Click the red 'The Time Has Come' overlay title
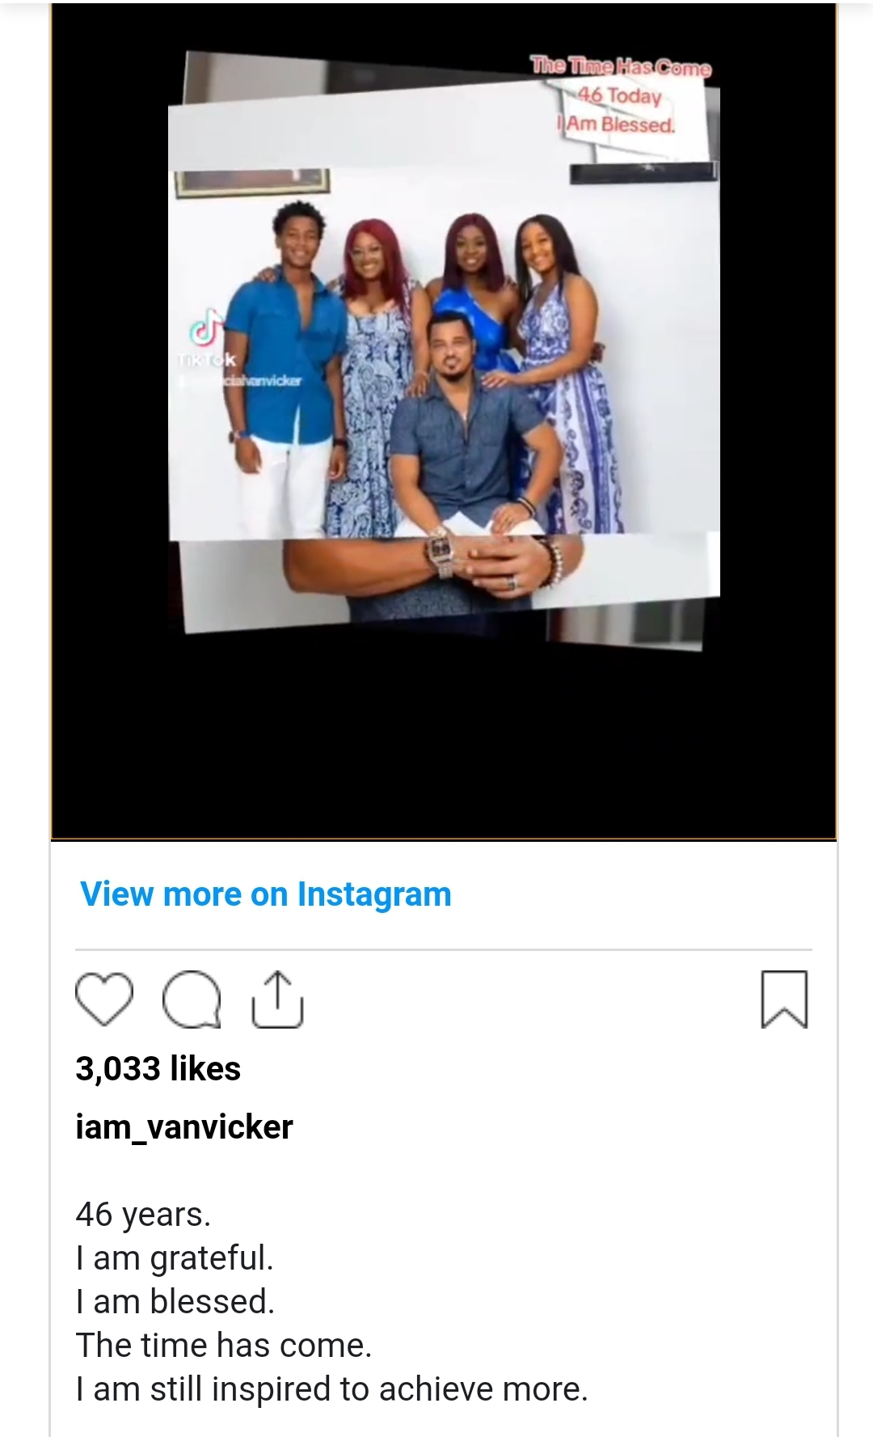This screenshot has width=873, height=1437. click(x=620, y=67)
